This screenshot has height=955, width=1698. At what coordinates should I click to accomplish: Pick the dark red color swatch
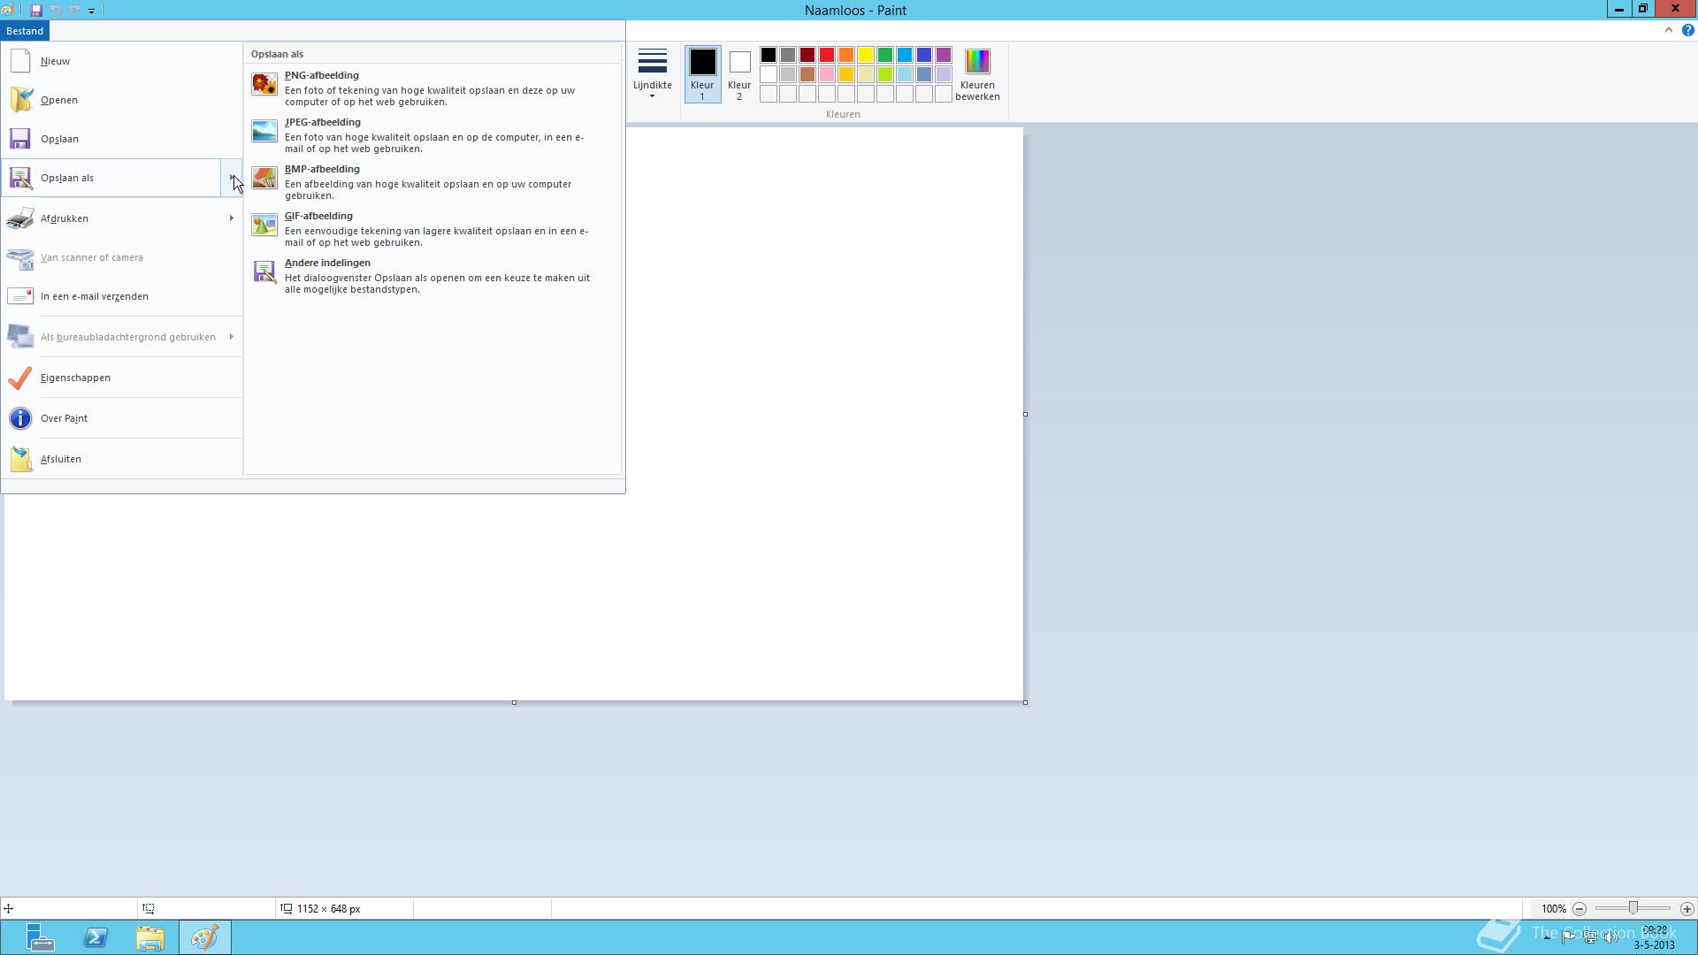click(807, 55)
